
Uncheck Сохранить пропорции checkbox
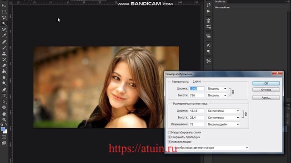point(169,137)
